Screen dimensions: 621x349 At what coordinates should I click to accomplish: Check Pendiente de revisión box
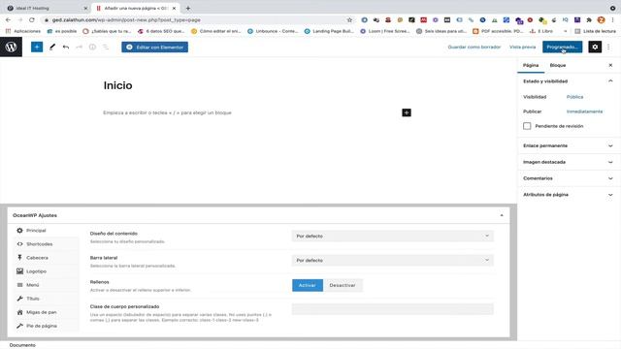[527, 126]
